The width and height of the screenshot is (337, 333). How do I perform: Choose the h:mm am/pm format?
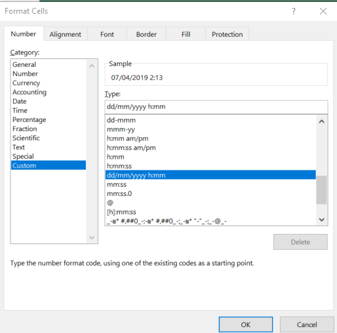click(x=210, y=138)
